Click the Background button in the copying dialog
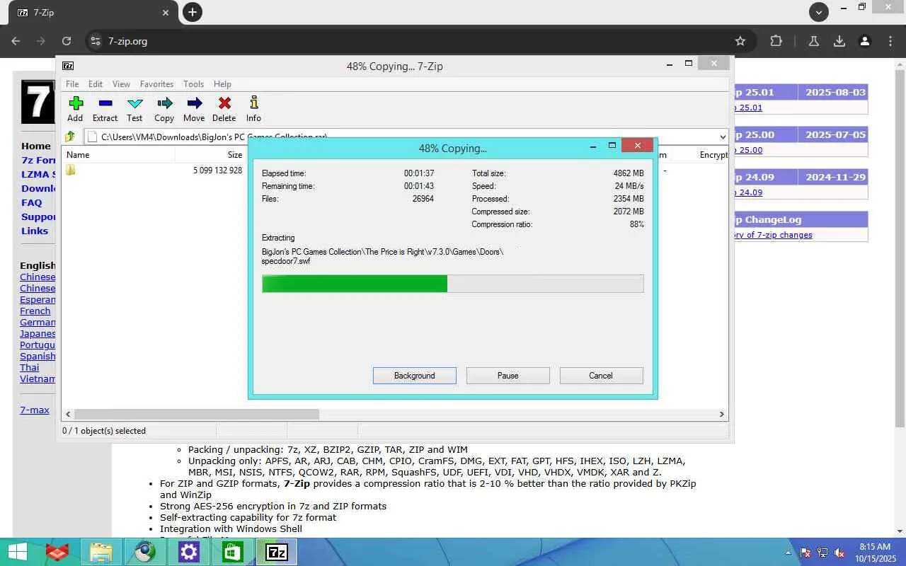Viewport: 906px width, 566px height. click(x=415, y=376)
